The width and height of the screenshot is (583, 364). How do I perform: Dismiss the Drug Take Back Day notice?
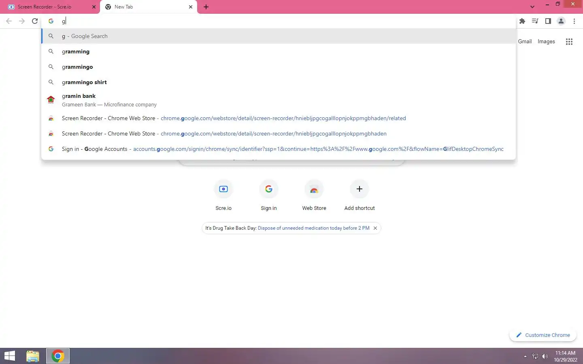point(375,228)
